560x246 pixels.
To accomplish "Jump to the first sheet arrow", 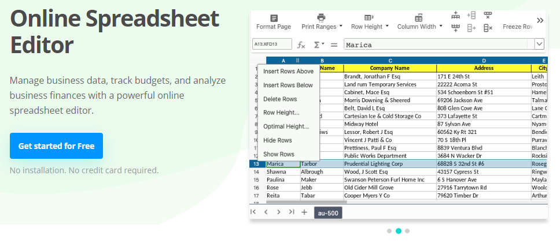I will (x=253, y=212).
